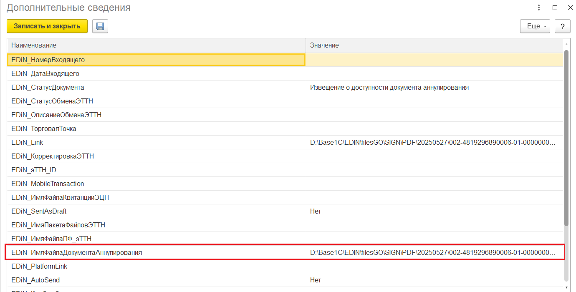Image resolution: width=576 pixels, height=292 pixels.
Task: Select the EDiN_ИмяПакетаФайловЭТТН row
Action: point(285,225)
